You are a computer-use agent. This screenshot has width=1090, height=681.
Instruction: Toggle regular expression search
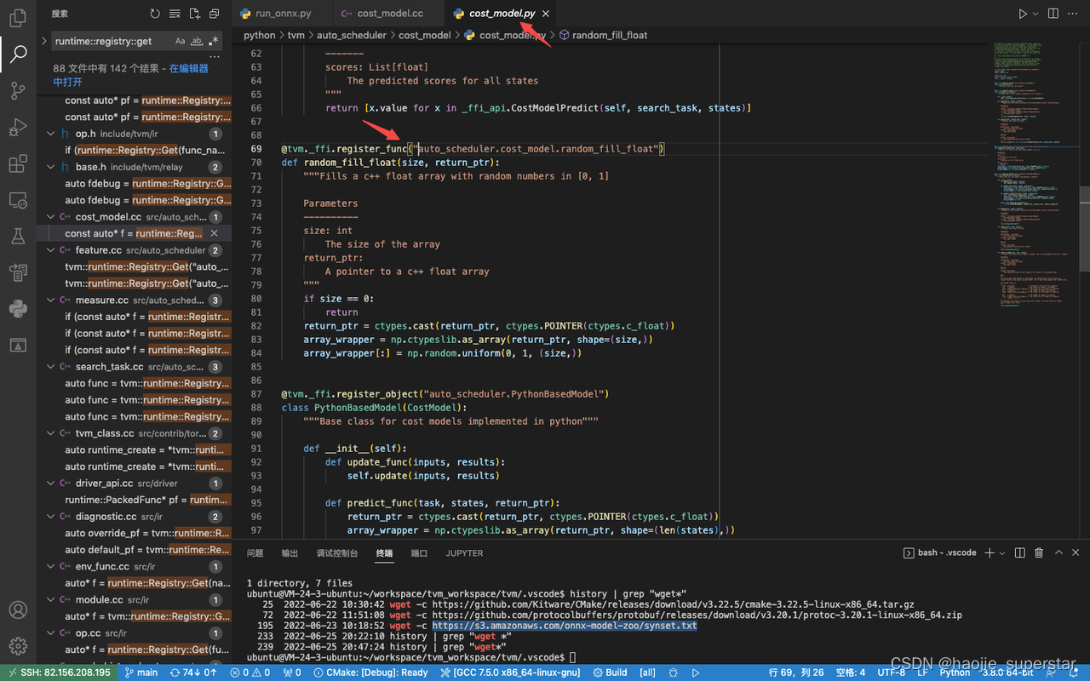pyautogui.click(x=213, y=41)
